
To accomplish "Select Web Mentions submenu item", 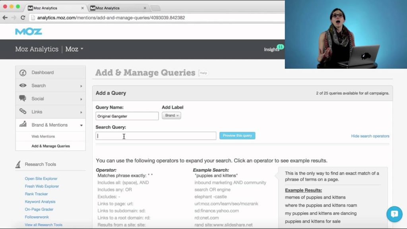I will (x=43, y=136).
